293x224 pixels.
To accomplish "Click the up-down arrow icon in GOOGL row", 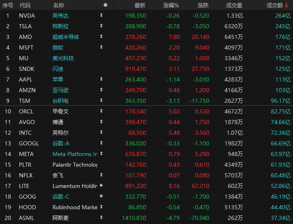I will pyautogui.click(x=101, y=143).
